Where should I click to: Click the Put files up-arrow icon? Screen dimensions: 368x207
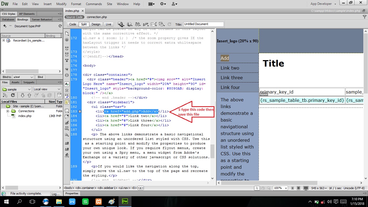(x=29, y=95)
